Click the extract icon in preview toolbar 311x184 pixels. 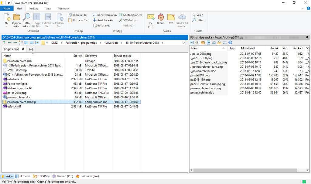208,43
